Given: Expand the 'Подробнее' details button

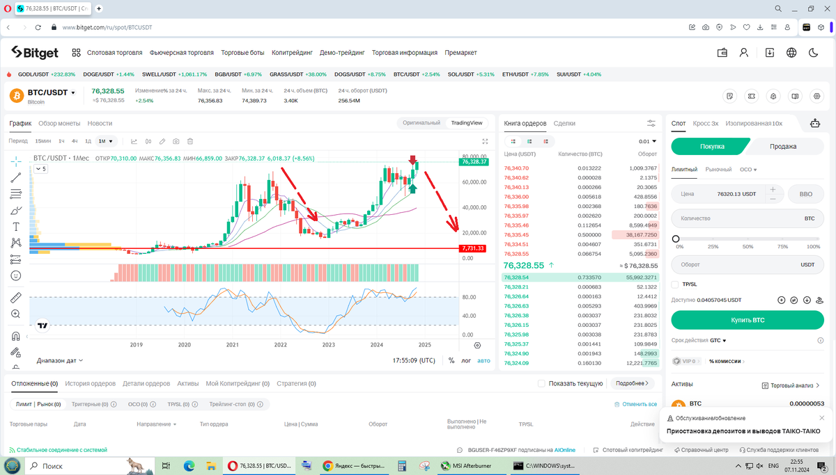Looking at the screenshot, I should [x=633, y=383].
